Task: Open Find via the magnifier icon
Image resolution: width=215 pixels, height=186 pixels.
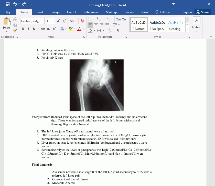Action: pyautogui.click(x=197, y=20)
